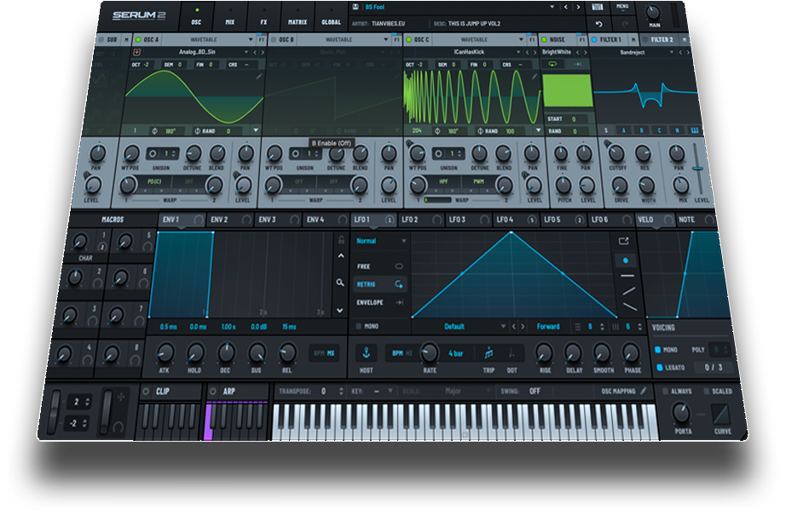Click the filter LEVEL vertical slider
Image resolution: width=786 pixels, height=515 pixels.
coord(698,169)
